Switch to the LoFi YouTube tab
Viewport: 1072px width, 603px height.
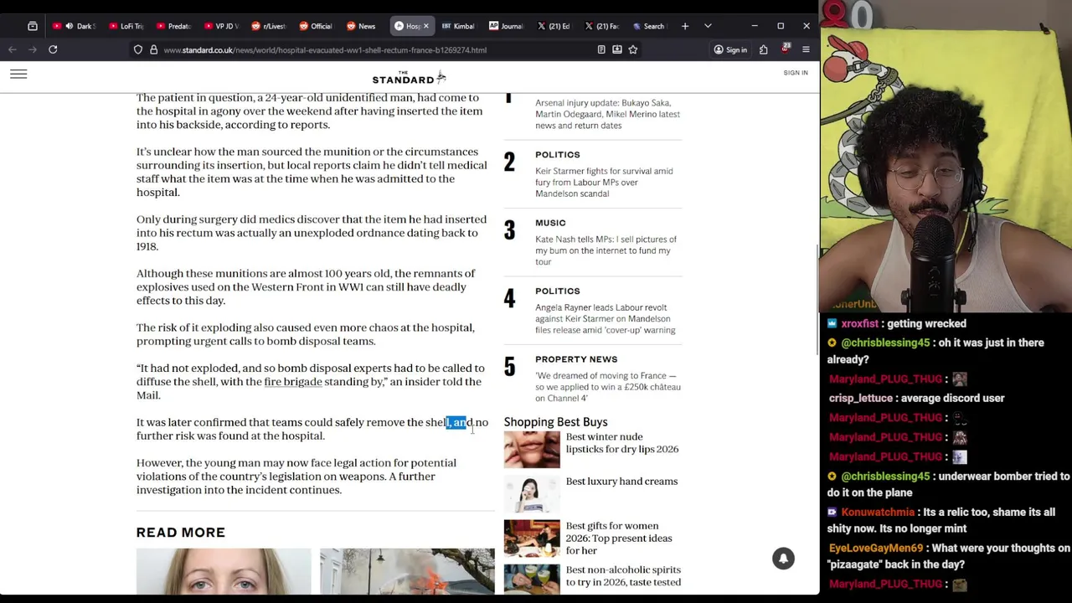[x=125, y=26]
